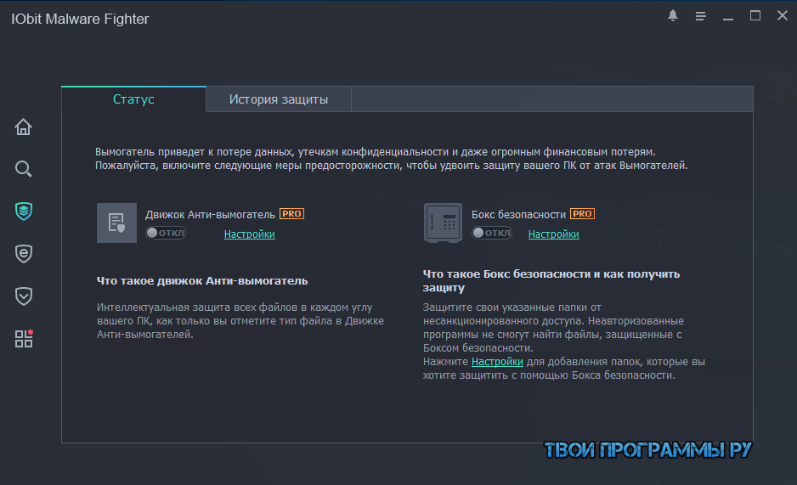Open Настройки link for Анти-вымогатель engine

tap(250, 234)
